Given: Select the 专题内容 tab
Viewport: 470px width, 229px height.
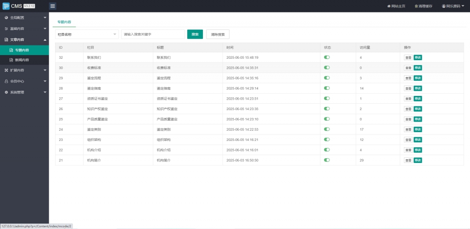Looking at the screenshot, I should (x=64, y=22).
